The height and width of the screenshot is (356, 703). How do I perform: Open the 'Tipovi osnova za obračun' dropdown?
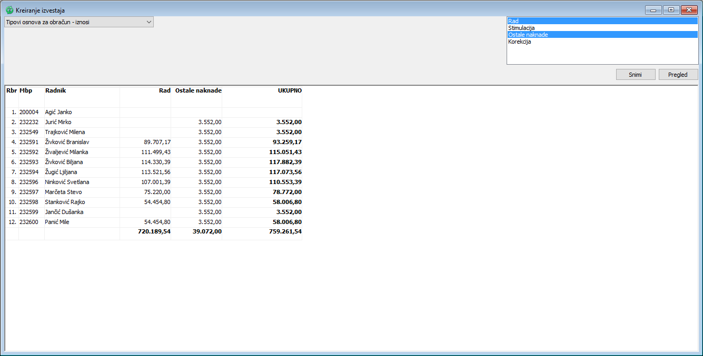[79, 22]
